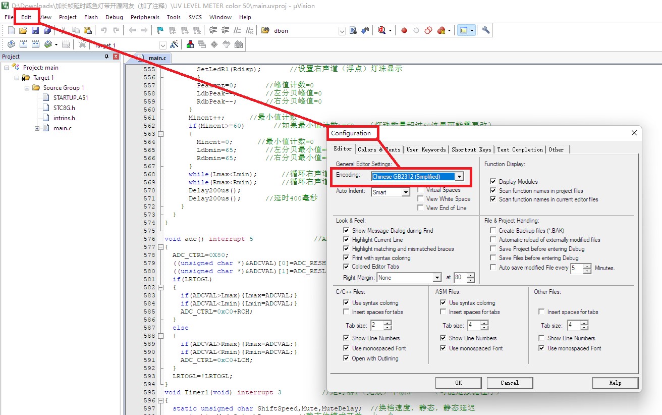The image size is (662, 415).
Task: Open Configuration wrench icon
Action: (x=486, y=30)
